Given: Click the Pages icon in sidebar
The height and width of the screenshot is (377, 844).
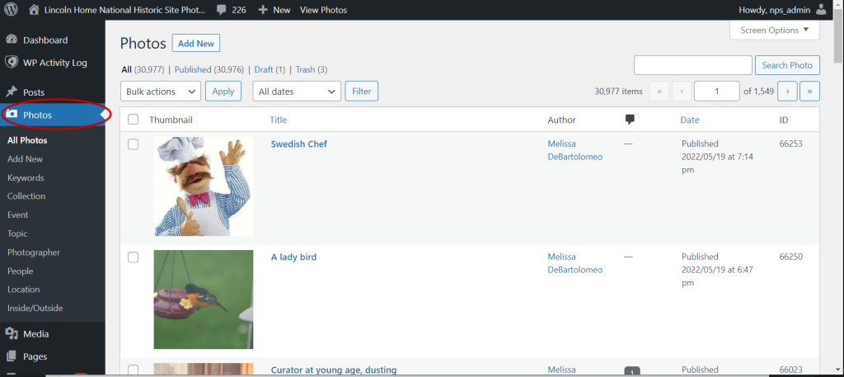Looking at the screenshot, I should (12, 356).
